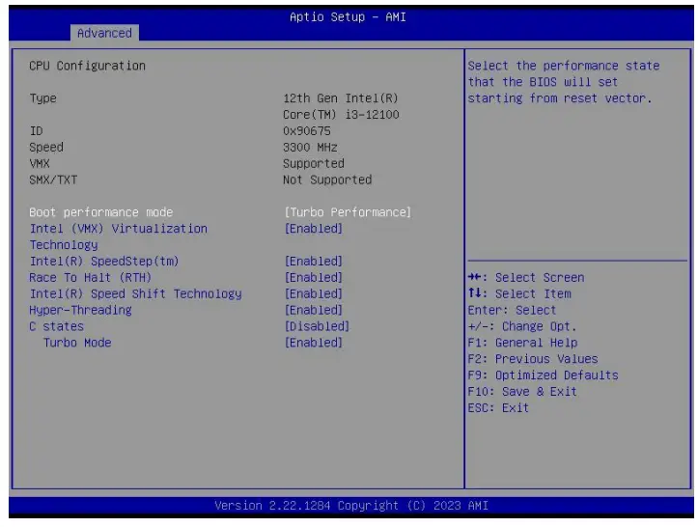Click the performance state help description
The width and height of the screenshot is (698, 527).
[x=564, y=82]
